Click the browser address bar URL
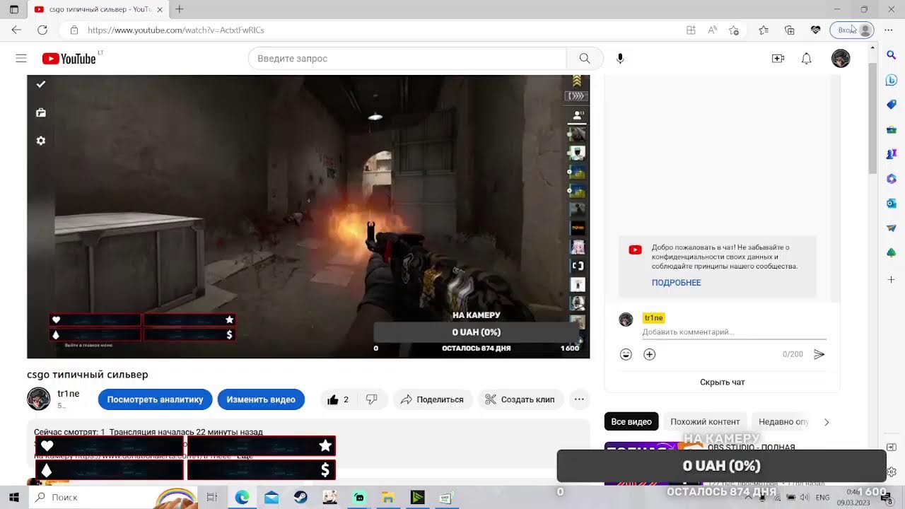 click(x=176, y=30)
